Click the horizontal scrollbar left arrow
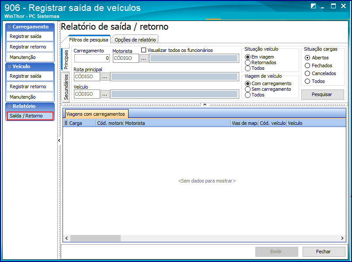 pos(66,238)
